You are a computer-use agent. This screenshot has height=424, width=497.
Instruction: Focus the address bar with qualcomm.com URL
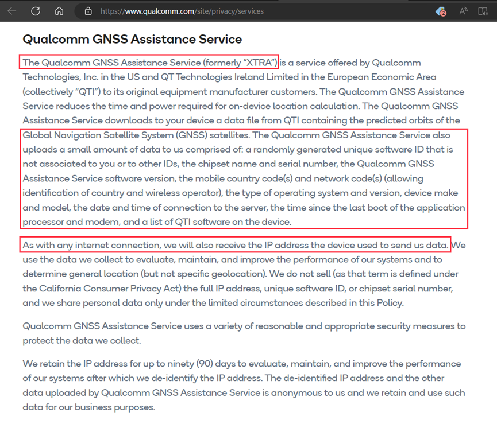[182, 11]
